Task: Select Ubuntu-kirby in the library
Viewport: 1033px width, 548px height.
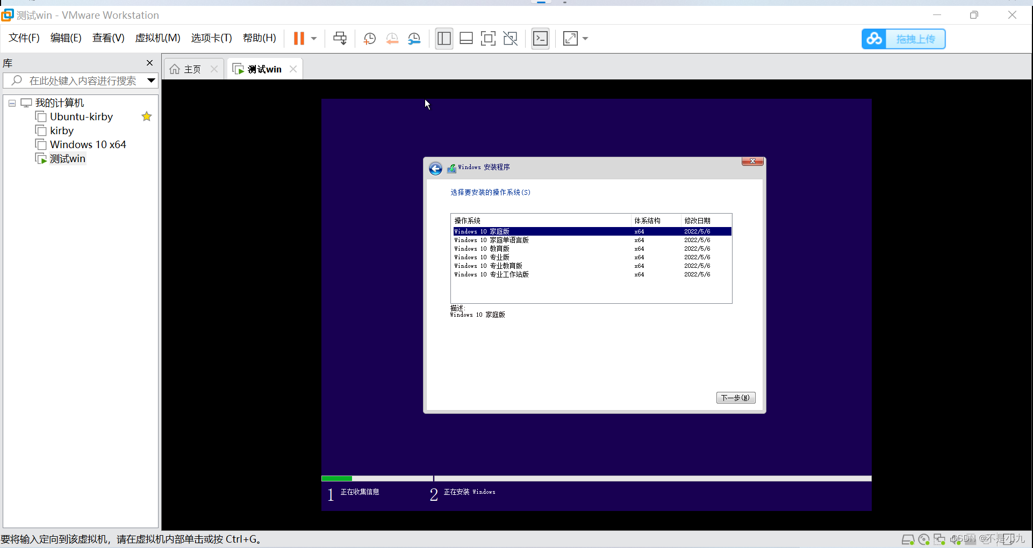Action: [81, 116]
